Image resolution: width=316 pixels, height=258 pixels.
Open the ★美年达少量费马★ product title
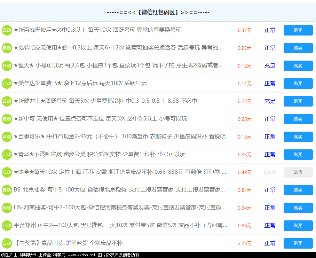(80, 83)
